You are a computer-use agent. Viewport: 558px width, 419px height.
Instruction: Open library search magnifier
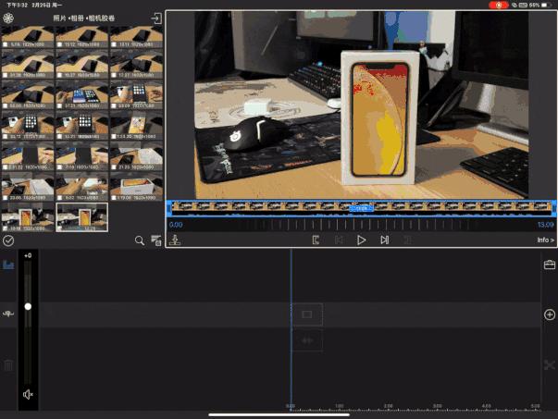(x=140, y=240)
